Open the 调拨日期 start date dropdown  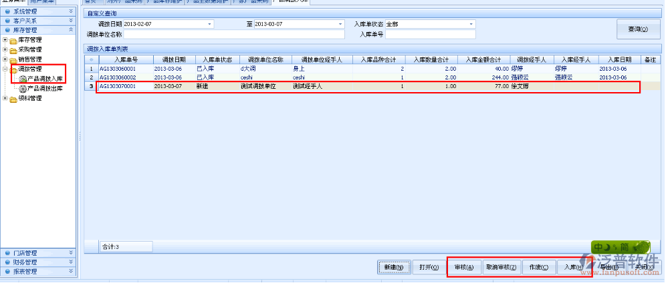[x=209, y=25]
